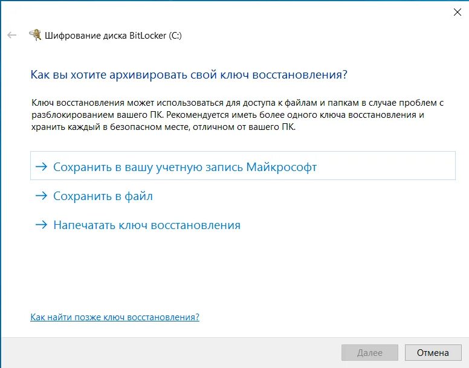This screenshot has width=469, height=368.
Task: Click the heading Как вы хотите архивировать
Action: pyautogui.click(x=189, y=75)
